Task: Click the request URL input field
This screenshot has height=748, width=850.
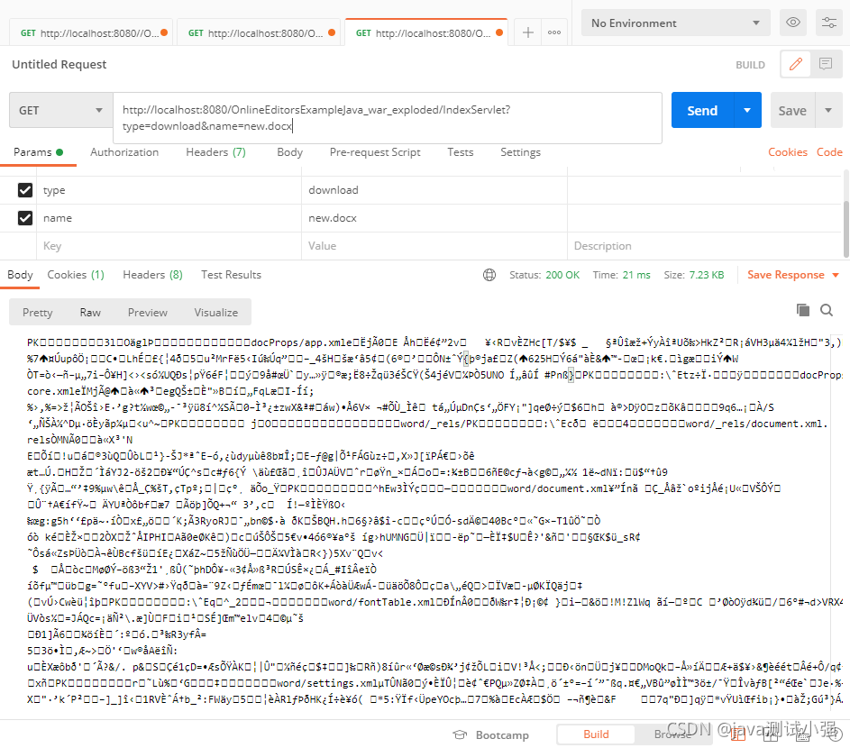Action: coord(387,118)
